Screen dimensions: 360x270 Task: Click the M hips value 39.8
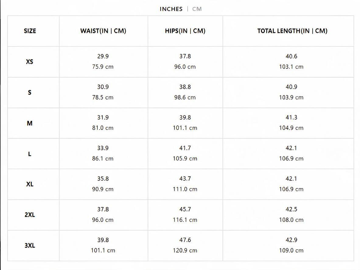(x=185, y=117)
